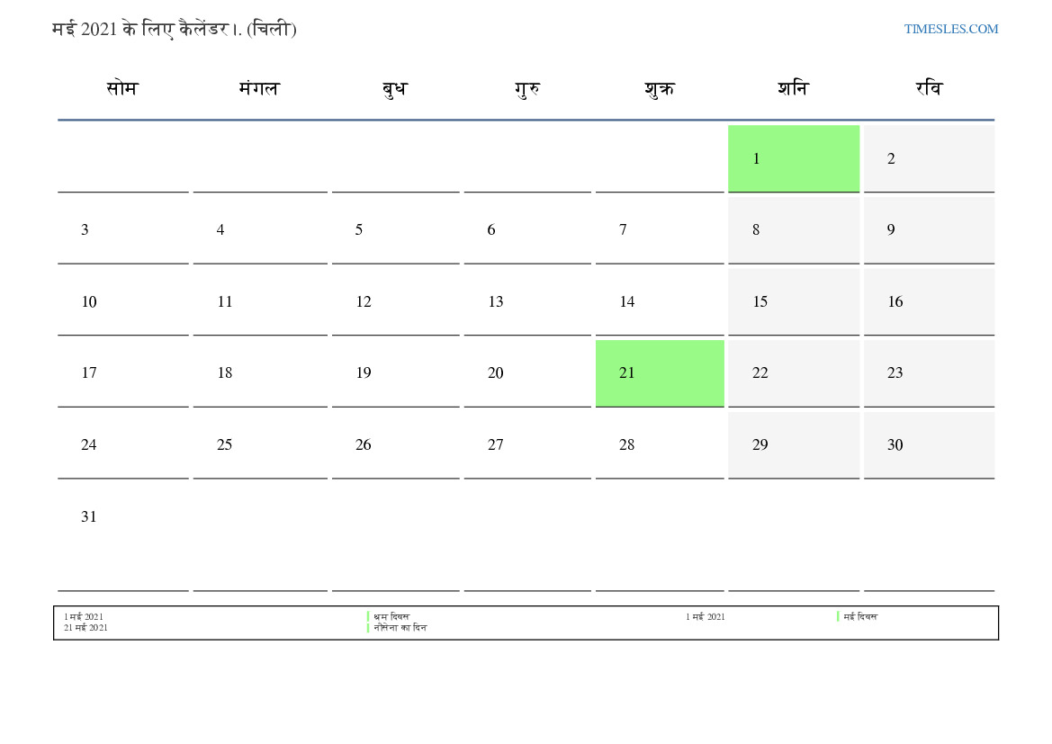This screenshot has width=1052, height=744.
Task: Click the green highlighted May 1 cell
Action: click(793, 158)
